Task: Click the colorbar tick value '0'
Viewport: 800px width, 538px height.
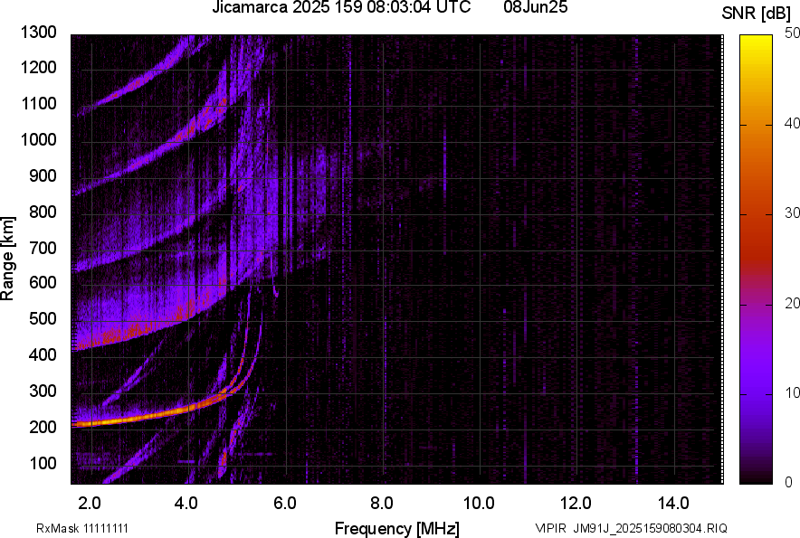Action: [x=789, y=482]
